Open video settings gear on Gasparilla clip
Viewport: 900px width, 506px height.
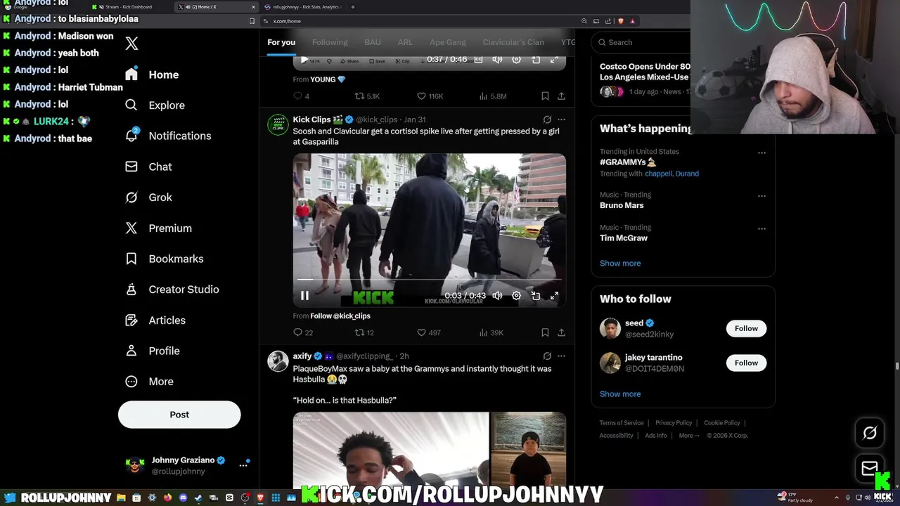[516, 296]
